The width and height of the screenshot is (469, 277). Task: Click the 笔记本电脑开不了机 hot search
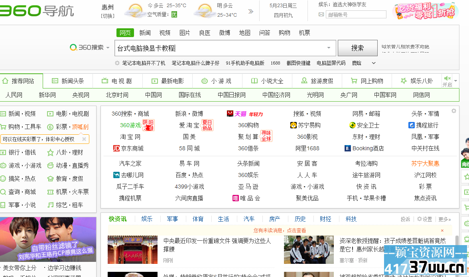pos(144,63)
